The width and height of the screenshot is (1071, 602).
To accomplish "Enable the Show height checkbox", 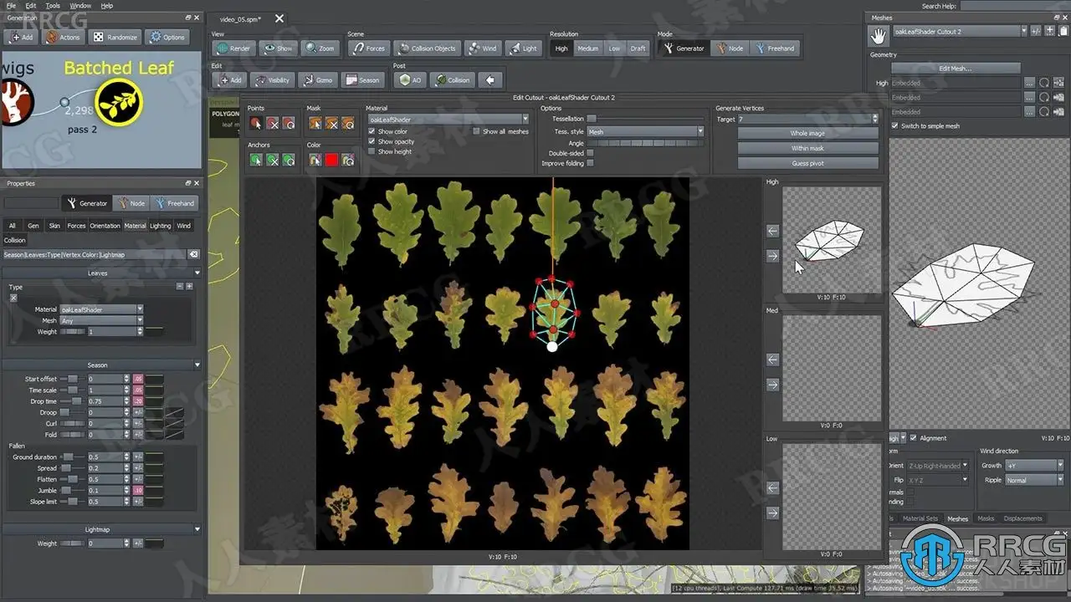I will coord(372,152).
